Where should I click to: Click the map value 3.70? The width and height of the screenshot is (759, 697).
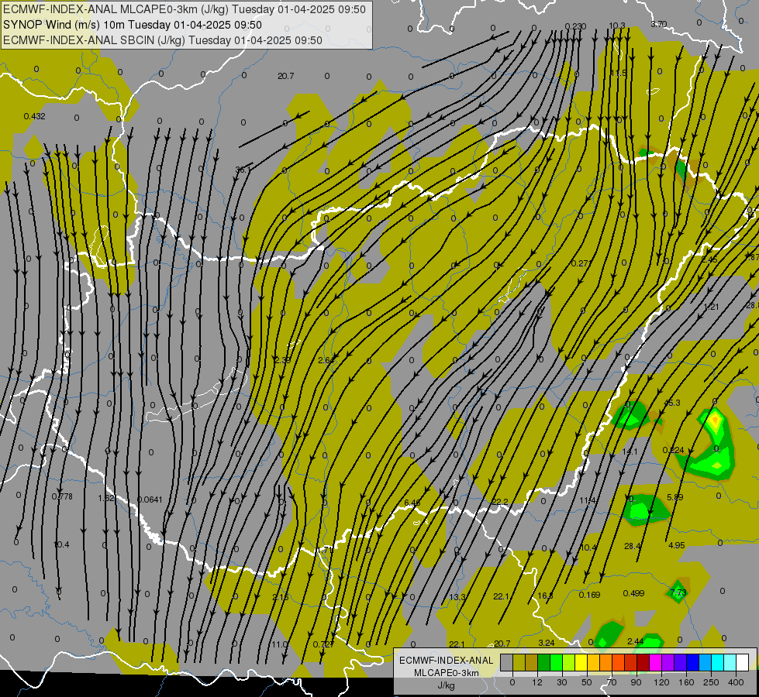coord(659,24)
